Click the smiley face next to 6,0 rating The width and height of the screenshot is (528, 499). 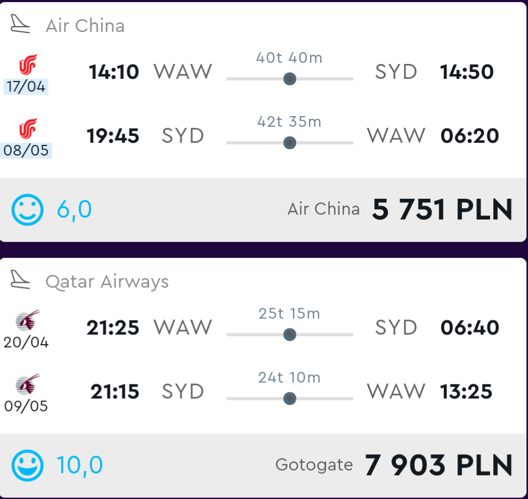(27, 210)
